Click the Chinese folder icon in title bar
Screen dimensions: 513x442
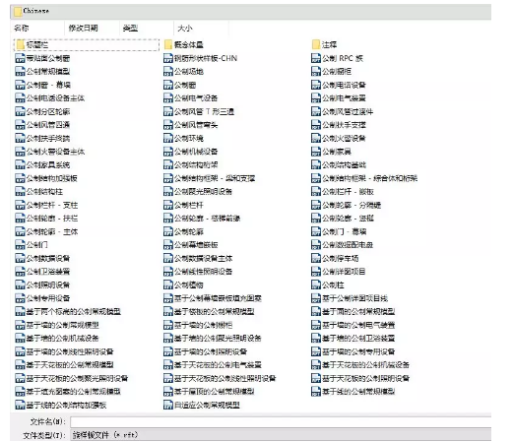tap(18, 12)
